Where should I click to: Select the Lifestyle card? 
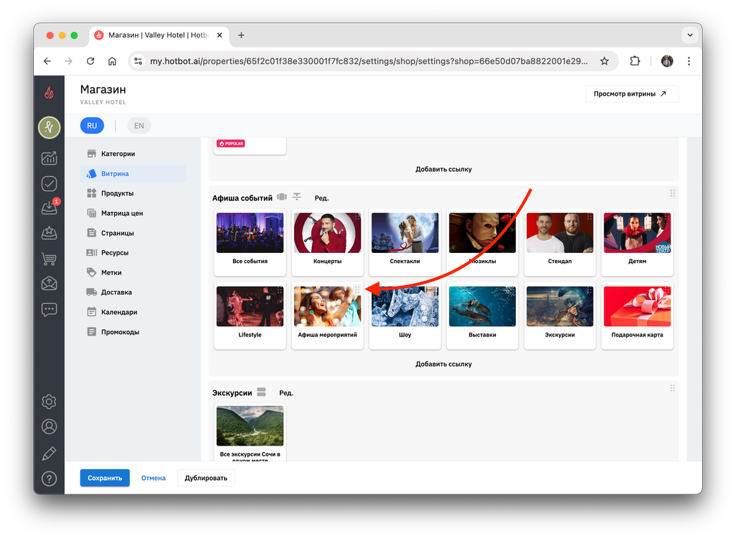(x=249, y=316)
